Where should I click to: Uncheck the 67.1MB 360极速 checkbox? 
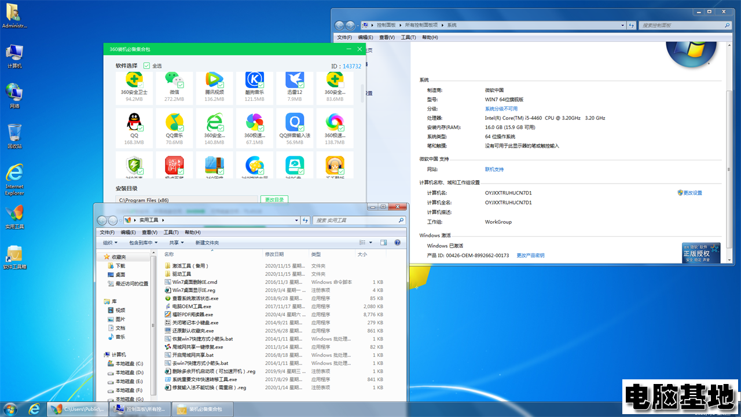click(261, 127)
